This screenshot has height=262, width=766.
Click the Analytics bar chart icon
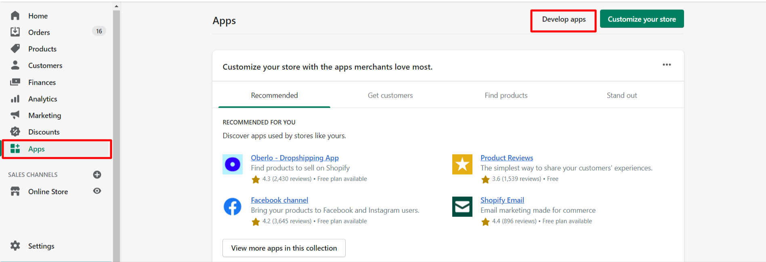click(x=15, y=99)
